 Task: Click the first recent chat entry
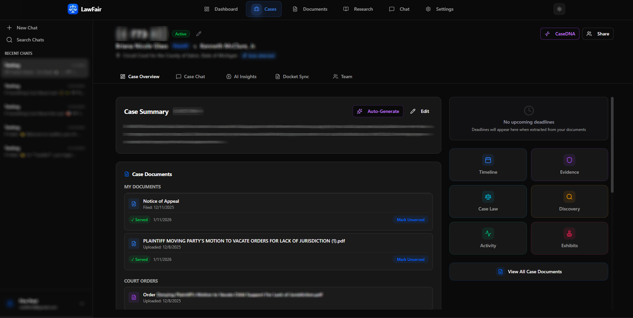click(x=45, y=68)
